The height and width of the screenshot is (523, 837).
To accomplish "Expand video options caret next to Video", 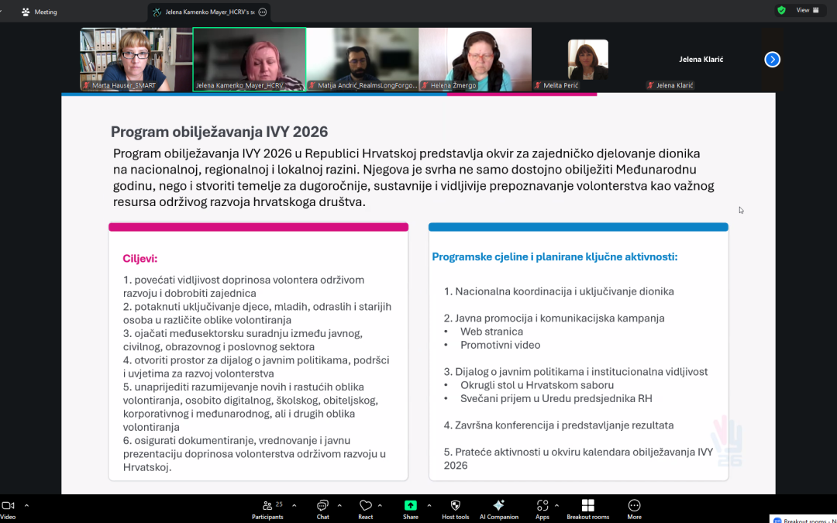I will [x=26, y=505].
